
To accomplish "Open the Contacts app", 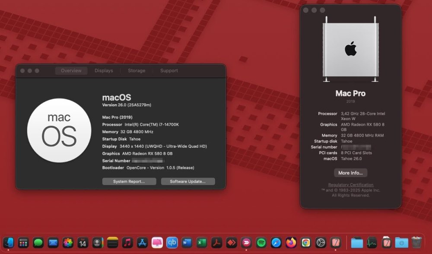I will (98, 243).
